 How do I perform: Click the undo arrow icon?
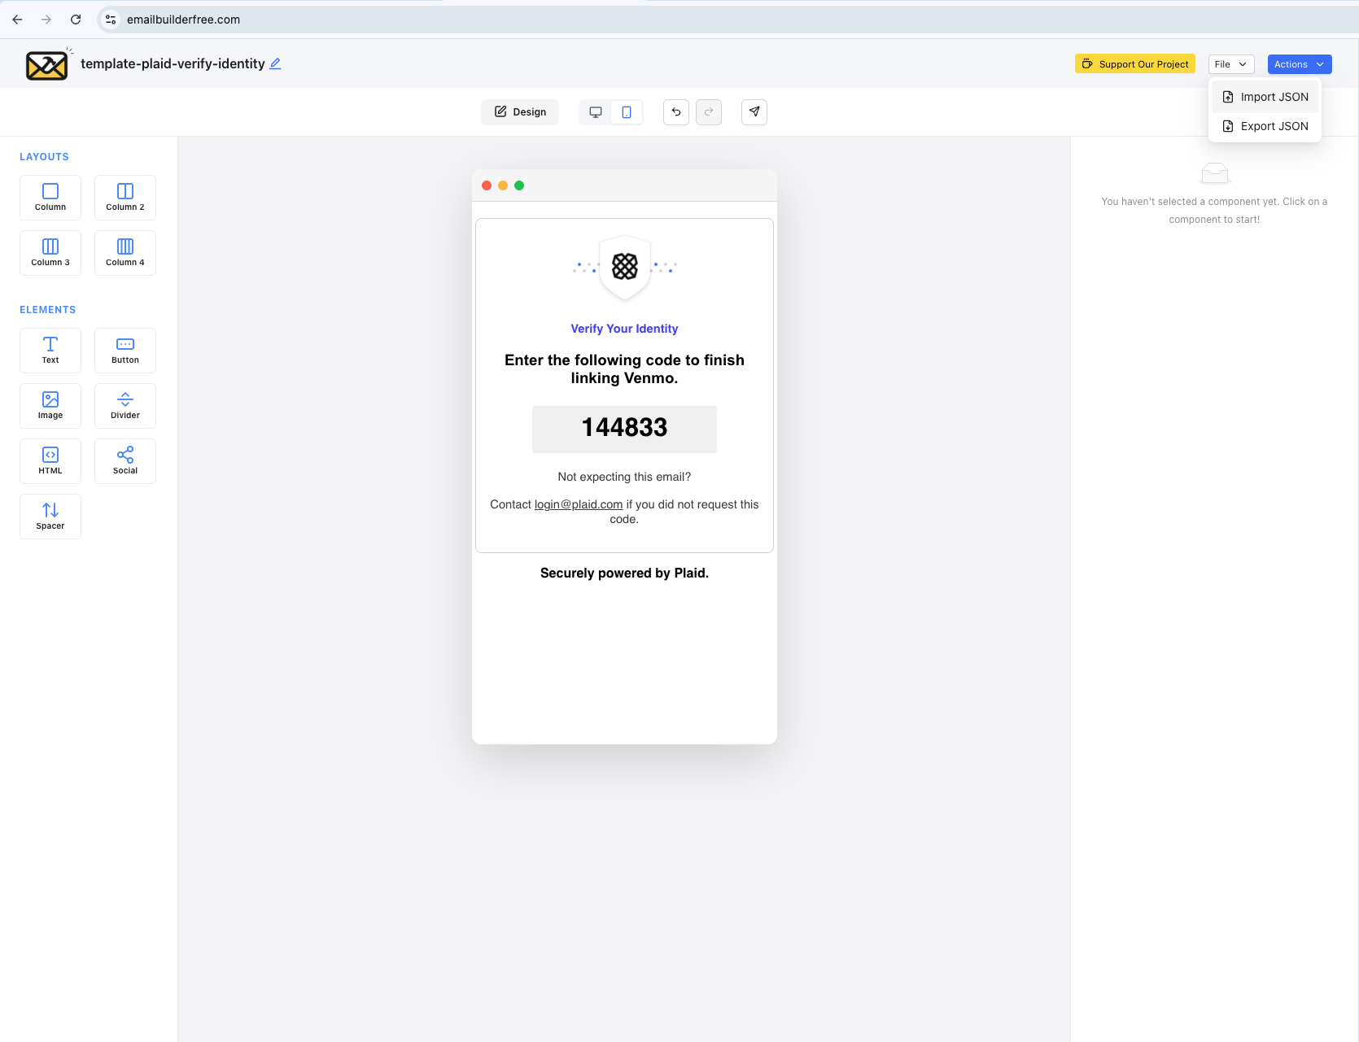coord(675,111)
